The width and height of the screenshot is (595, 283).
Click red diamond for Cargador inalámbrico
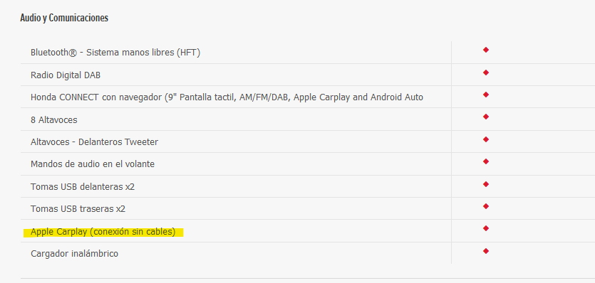coord(486,251)
